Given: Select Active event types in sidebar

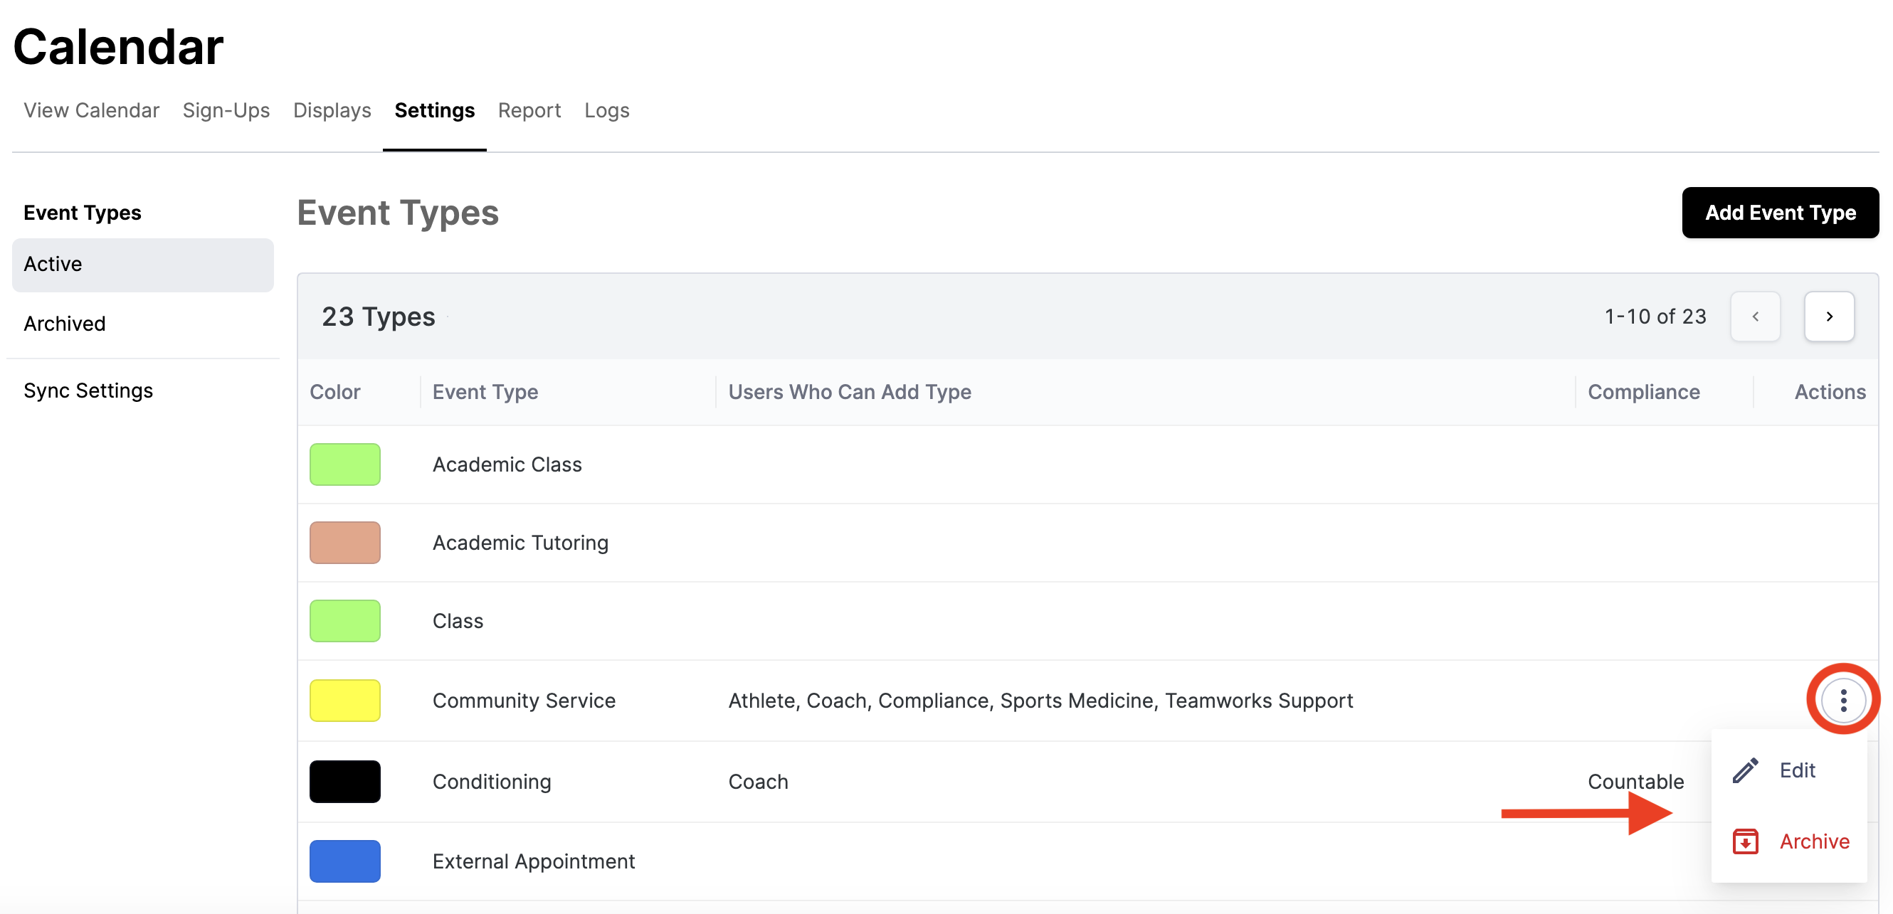Looking at the screenshot, I should pos(53,264).
